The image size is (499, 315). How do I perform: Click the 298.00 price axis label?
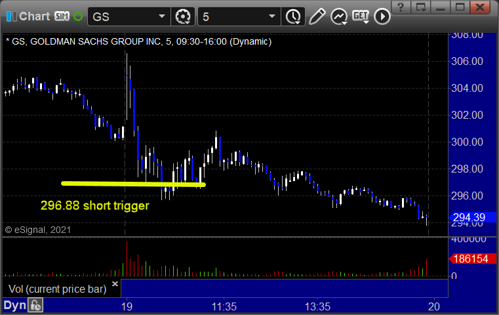point(467,169)
